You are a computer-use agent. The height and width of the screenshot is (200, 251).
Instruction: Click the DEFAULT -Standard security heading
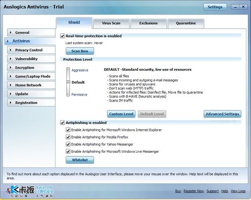[147, 69]
